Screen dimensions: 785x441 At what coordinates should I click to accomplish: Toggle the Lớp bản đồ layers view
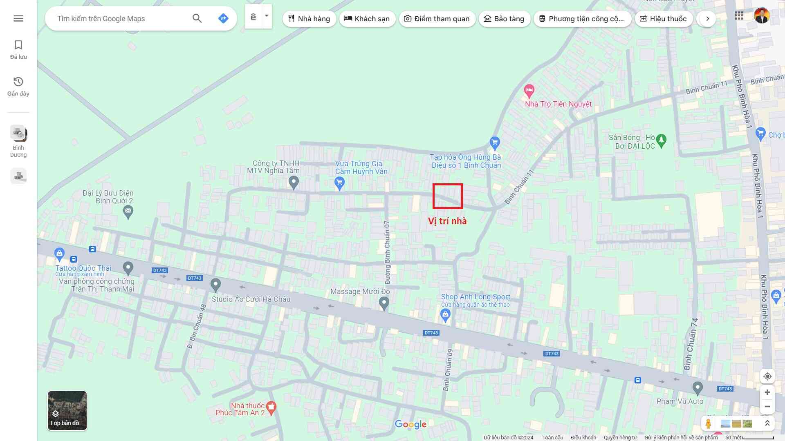click(67, 410)
